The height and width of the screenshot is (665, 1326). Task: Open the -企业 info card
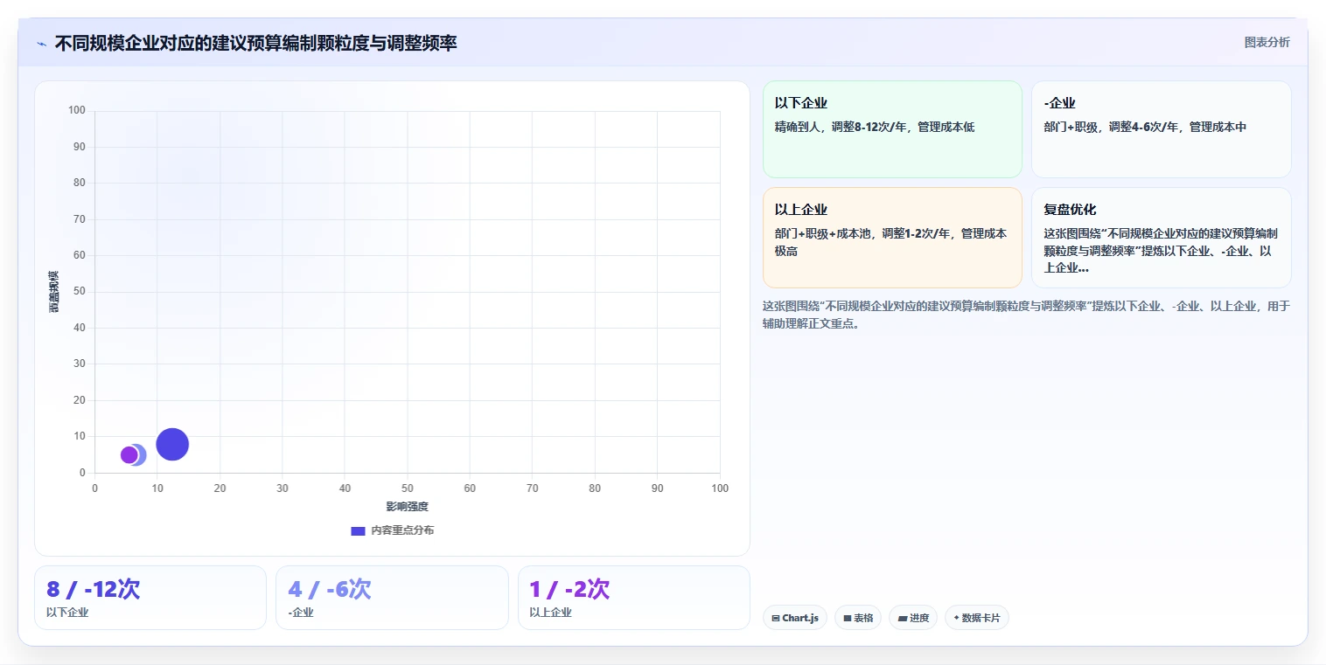click(1161, 129)
